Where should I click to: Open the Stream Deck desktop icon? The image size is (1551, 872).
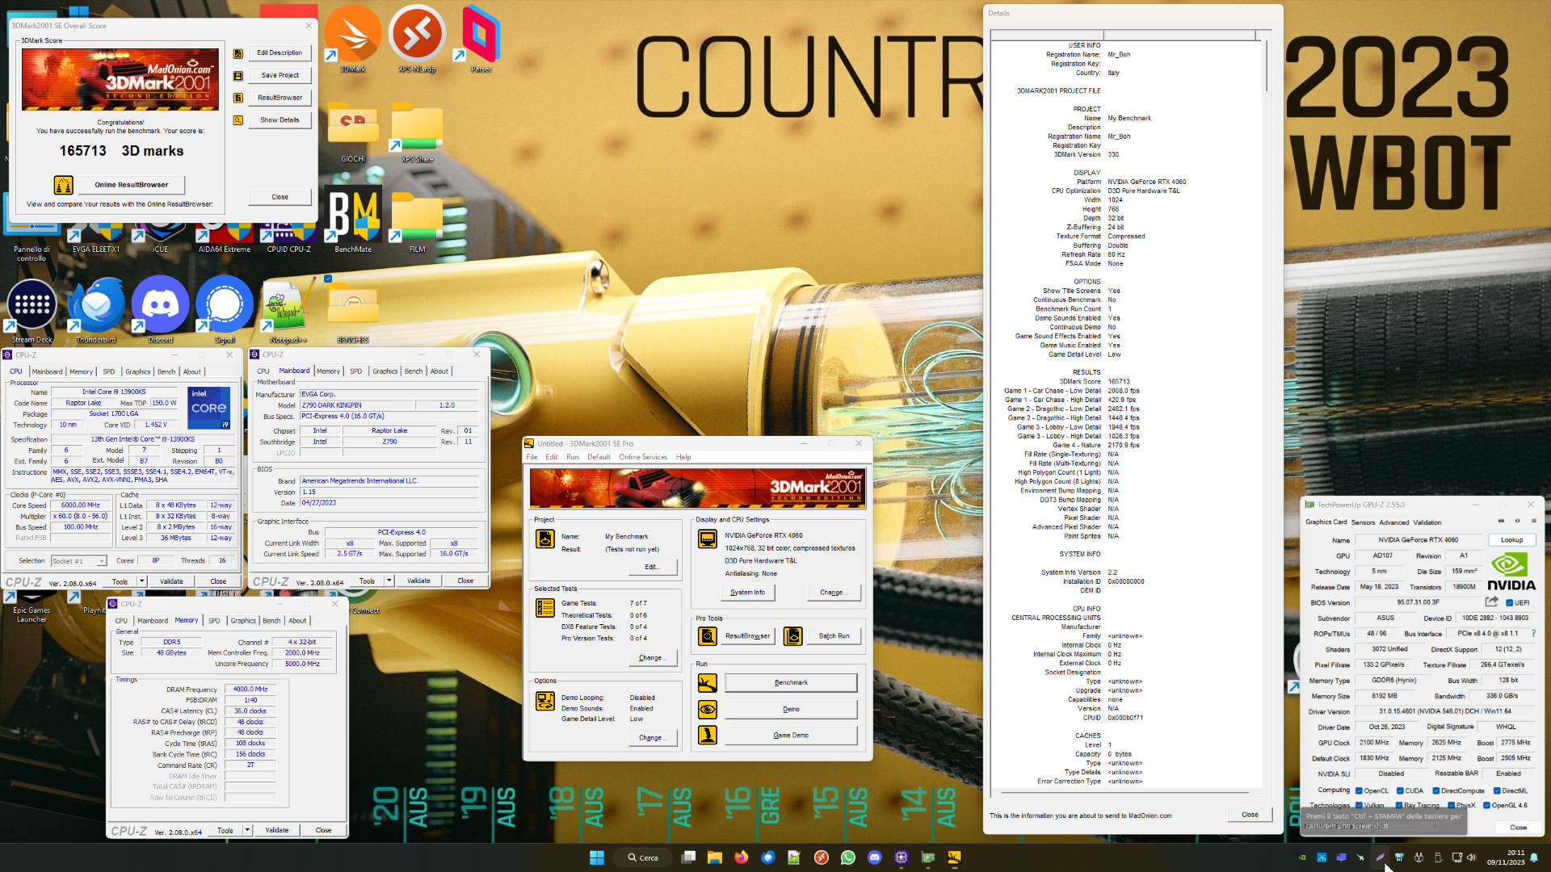tap(32, 310)
